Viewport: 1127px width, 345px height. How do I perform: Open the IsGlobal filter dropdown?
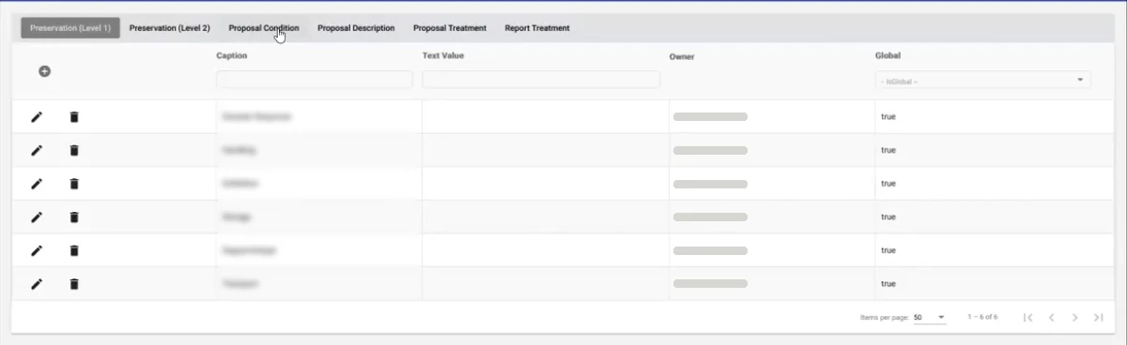point(982,81)
